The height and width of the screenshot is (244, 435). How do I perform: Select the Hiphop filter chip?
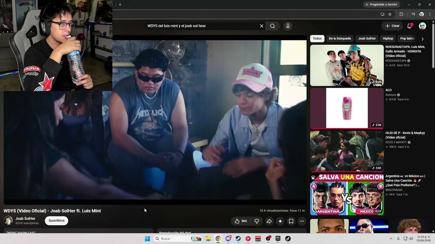(388, 39)
